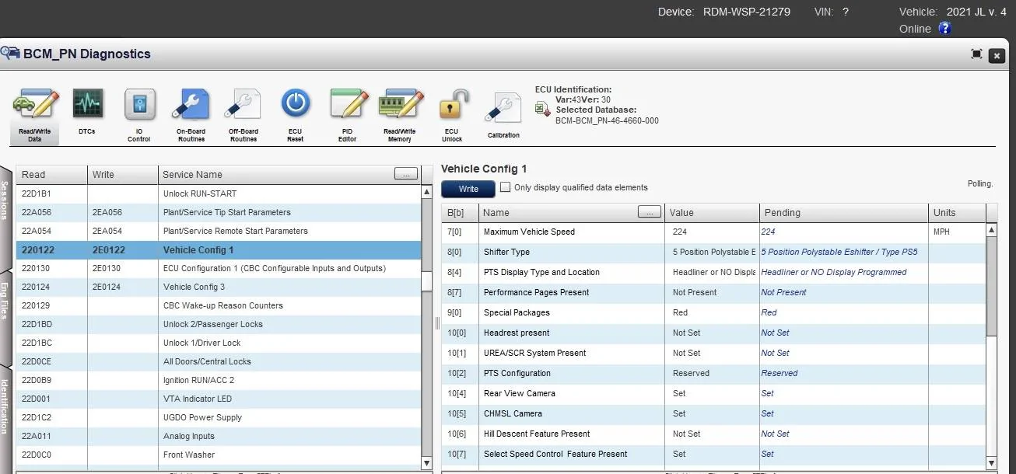Click service list scrollbar down arrow
This screenshot has height=474, width=1016.
pos(426,463)
